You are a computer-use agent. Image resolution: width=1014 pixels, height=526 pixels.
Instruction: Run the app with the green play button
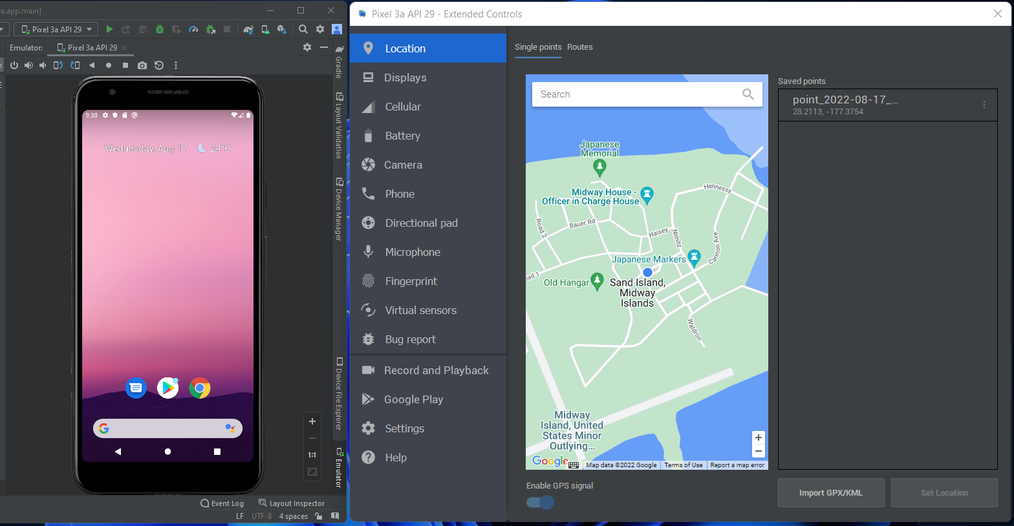109,29
